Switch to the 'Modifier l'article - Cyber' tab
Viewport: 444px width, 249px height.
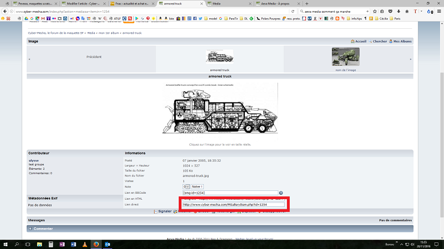point(83,4)
